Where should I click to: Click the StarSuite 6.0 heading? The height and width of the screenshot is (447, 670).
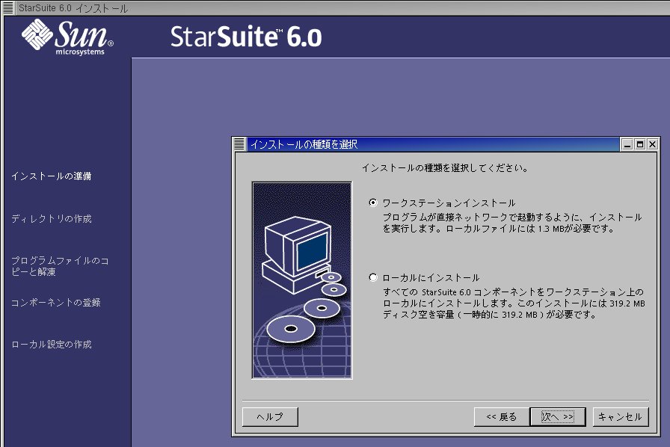point(246,37)
